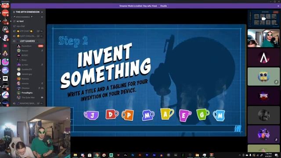Open File Explorer from the taskbar
Viewport: 281px width, 158px height.
75,155
